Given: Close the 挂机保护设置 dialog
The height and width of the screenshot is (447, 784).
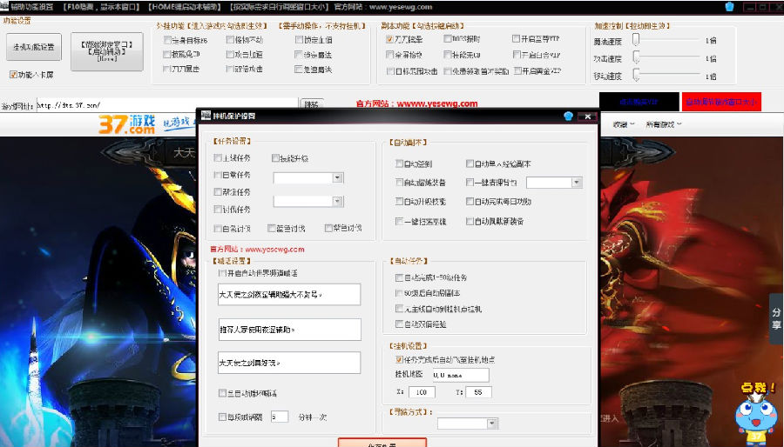Looking at the screenshot, I should (x=588, y=116).
